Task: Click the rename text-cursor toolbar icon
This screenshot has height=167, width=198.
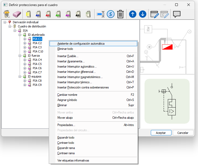Action: coord(101,14)
